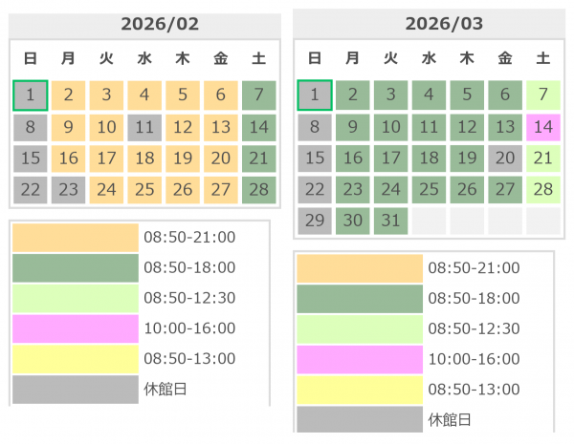Click the orange 08:50-21:00 legend swatch on the left
574x444 pixels.
75,237
